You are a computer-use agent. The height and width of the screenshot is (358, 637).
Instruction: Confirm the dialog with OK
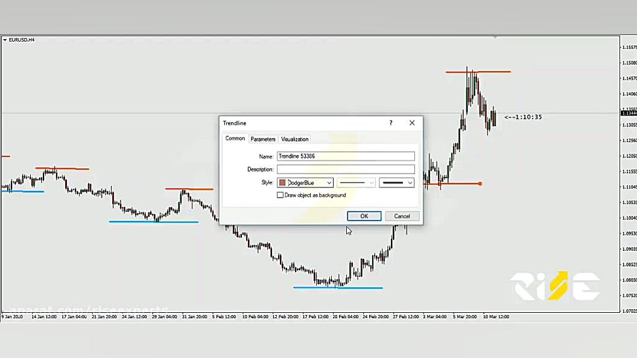[364, 216]
